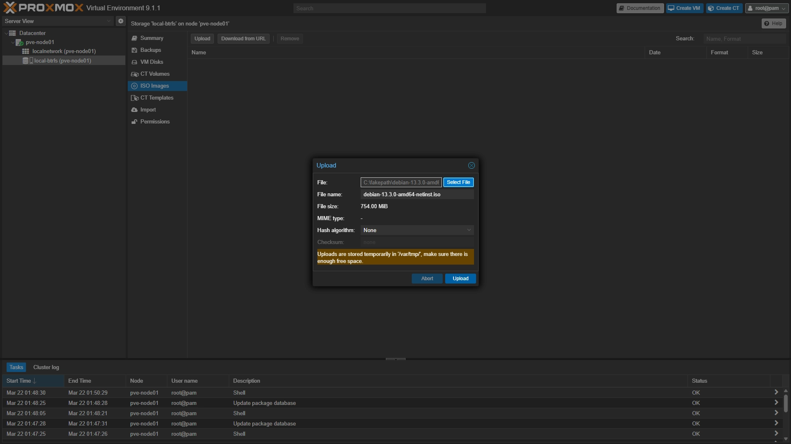The height and width of the screenshot is (444, 791).
Task: Click the Backups floppy icon
Action: coord(134,50)
